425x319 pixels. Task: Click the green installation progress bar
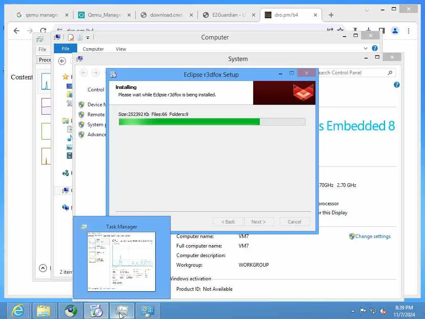point(212,122)
